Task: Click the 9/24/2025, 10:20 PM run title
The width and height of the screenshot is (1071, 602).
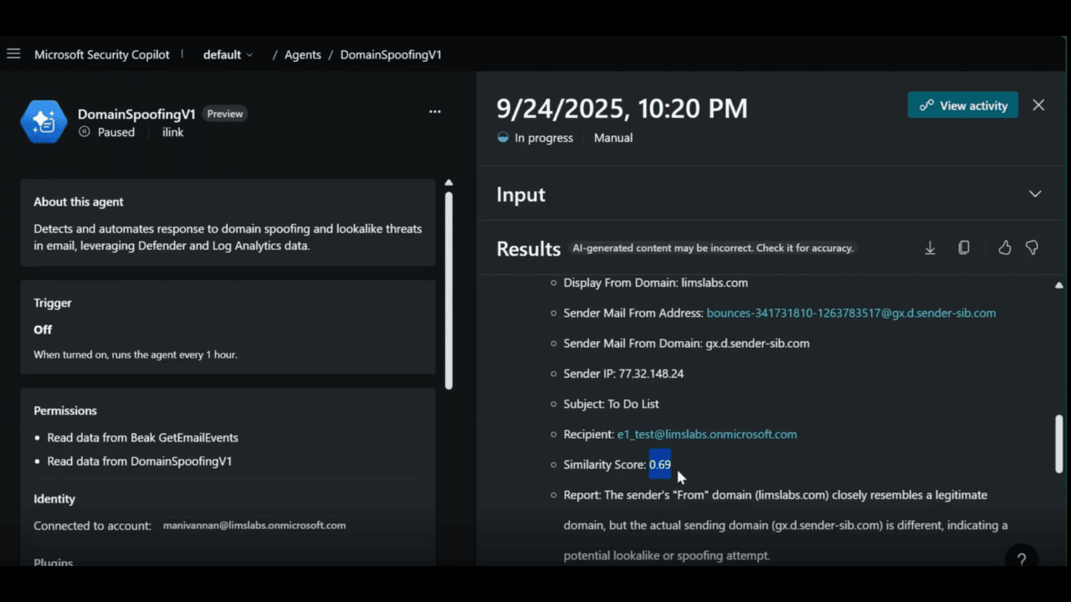Action: [622, 109]
